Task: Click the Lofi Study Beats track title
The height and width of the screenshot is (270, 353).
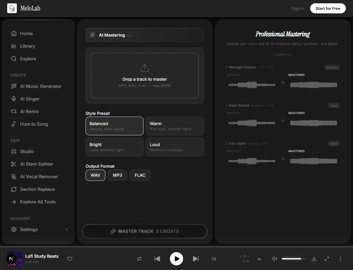Action: click(x=42, y=256)
